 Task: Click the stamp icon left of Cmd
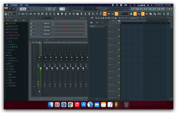pyautogui.click(x=131, y=14)
